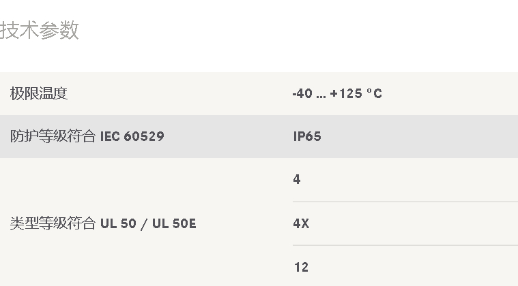
Task: Click the type rating value 4X
Action: (301, 223)
